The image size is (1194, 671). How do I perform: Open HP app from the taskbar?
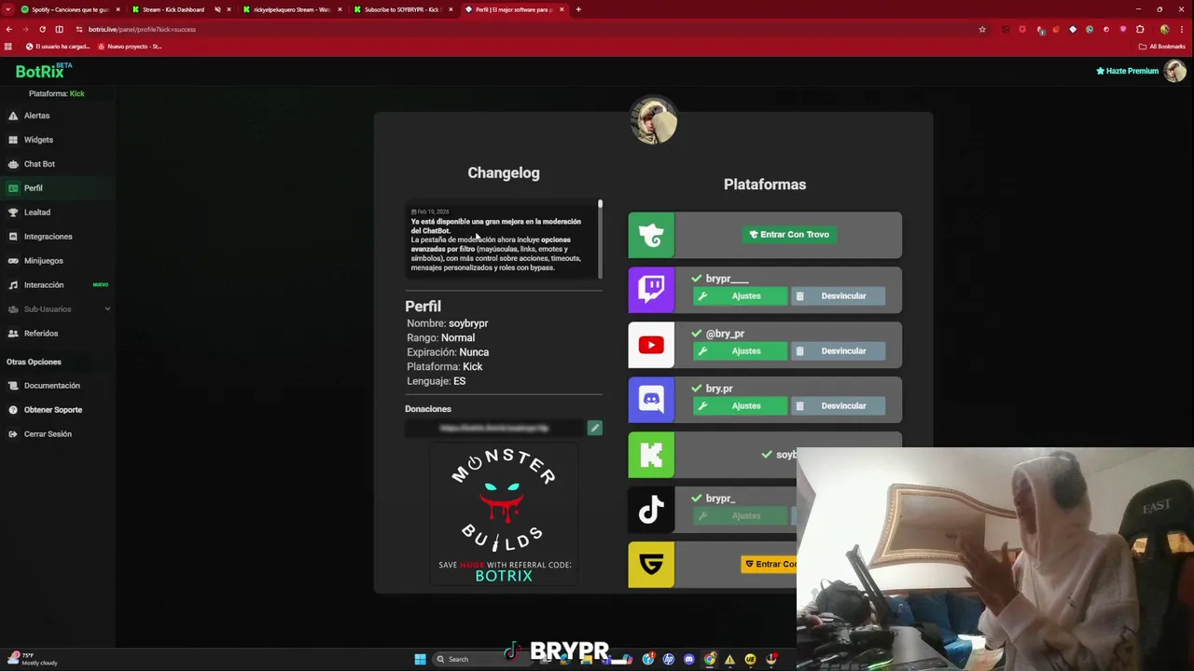[x=669, y=659]
